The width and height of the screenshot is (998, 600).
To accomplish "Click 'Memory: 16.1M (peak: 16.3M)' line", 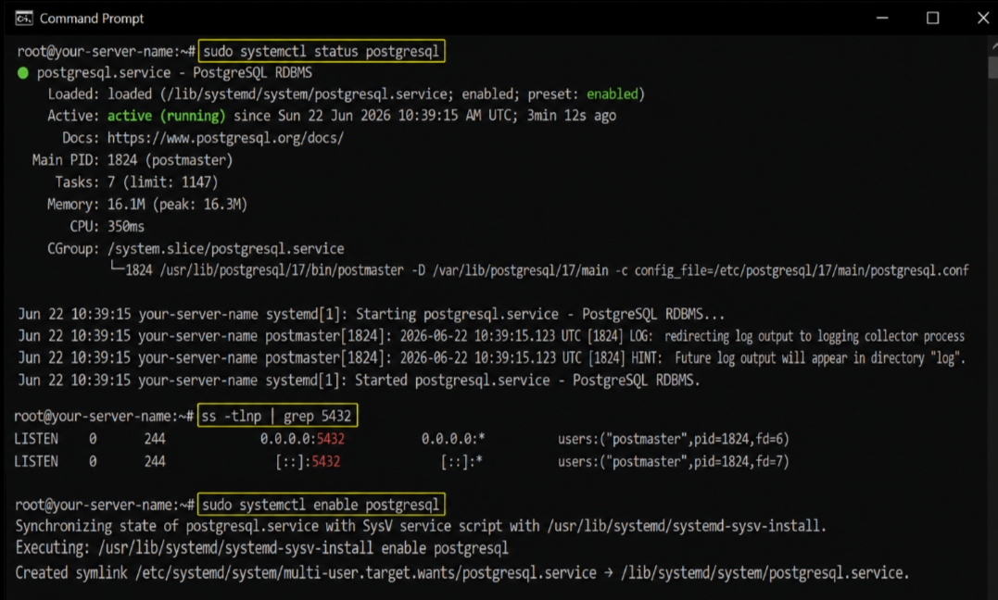I will pyautogui.click(x=147, y=205).
